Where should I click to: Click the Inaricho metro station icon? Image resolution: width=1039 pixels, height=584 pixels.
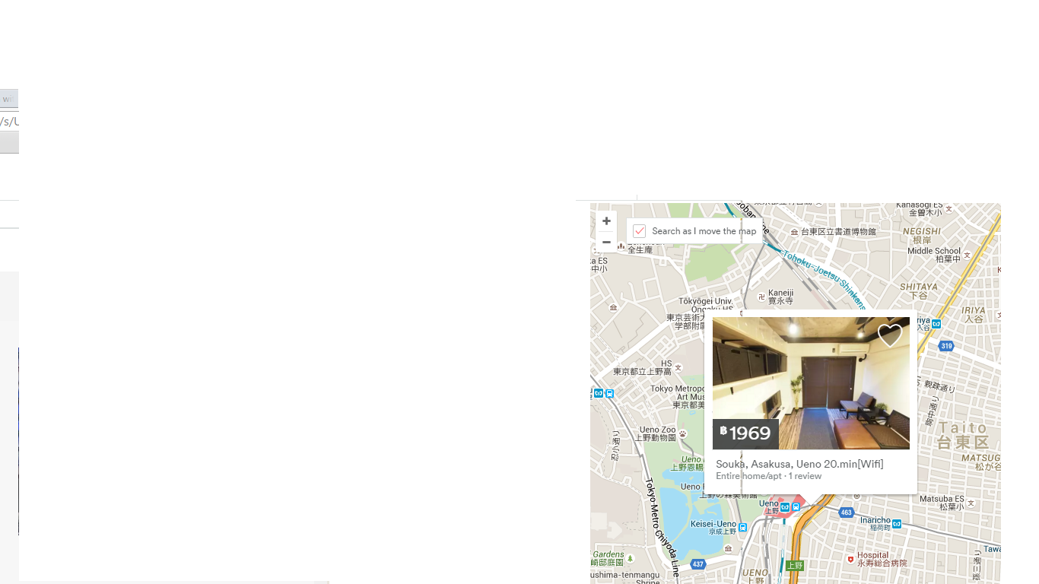pyautogui.click(x=897, y=523)
